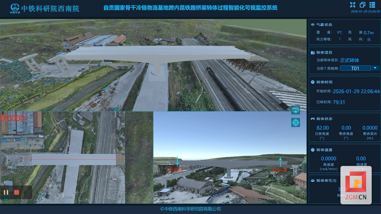Pause the rotation playback with the pause control
This screenshot has height=214, width=381.
[x=6, y=192]
